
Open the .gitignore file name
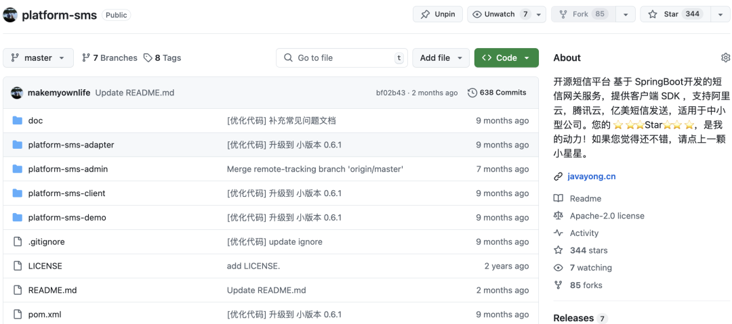(x=46, y=242)
